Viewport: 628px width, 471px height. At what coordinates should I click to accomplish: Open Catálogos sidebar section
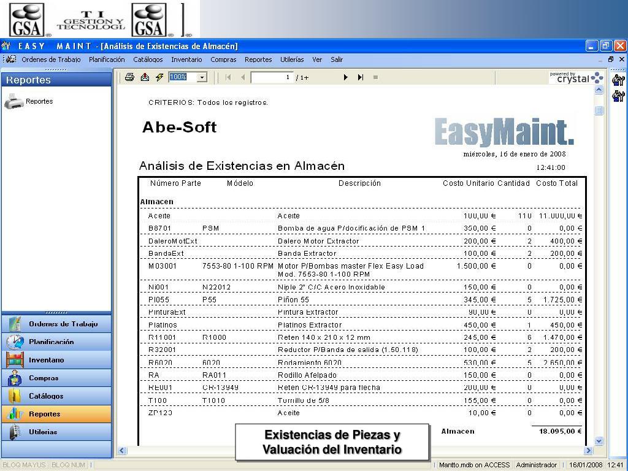click(x=56, y=396)
